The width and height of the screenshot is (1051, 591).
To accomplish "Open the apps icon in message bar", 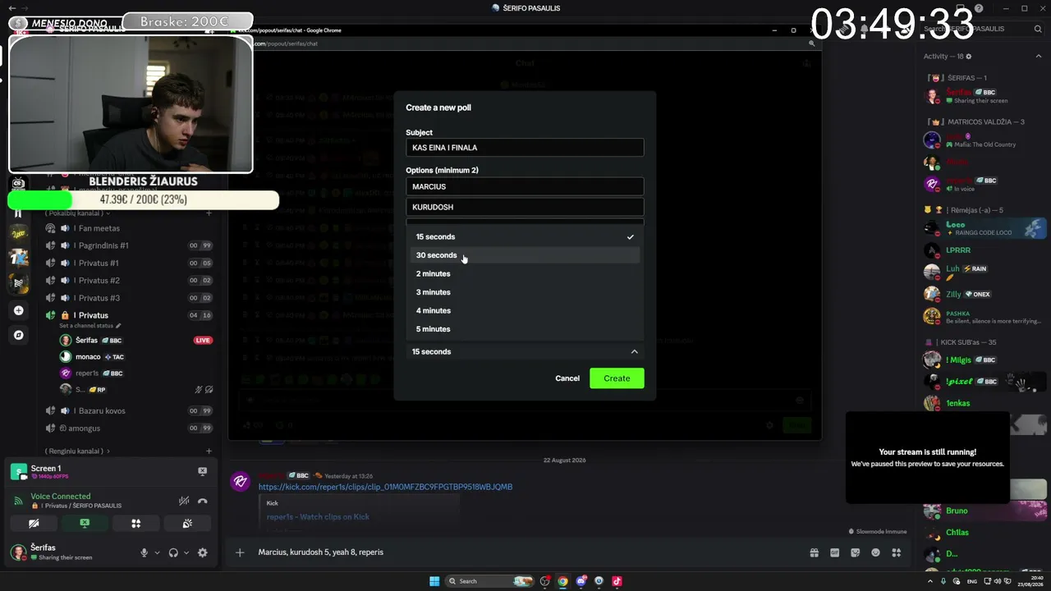I will tap(897, 552).
